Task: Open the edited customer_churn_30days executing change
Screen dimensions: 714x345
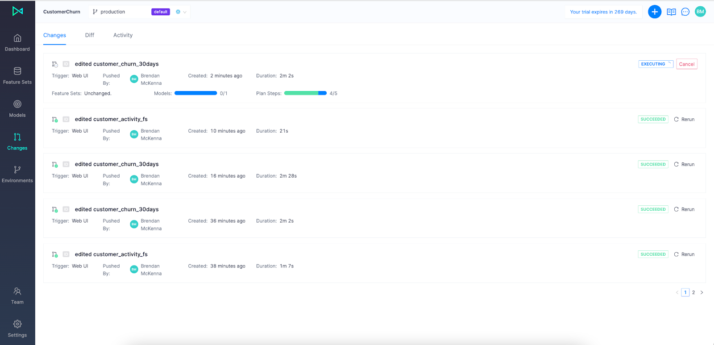Action: (116, 64)
